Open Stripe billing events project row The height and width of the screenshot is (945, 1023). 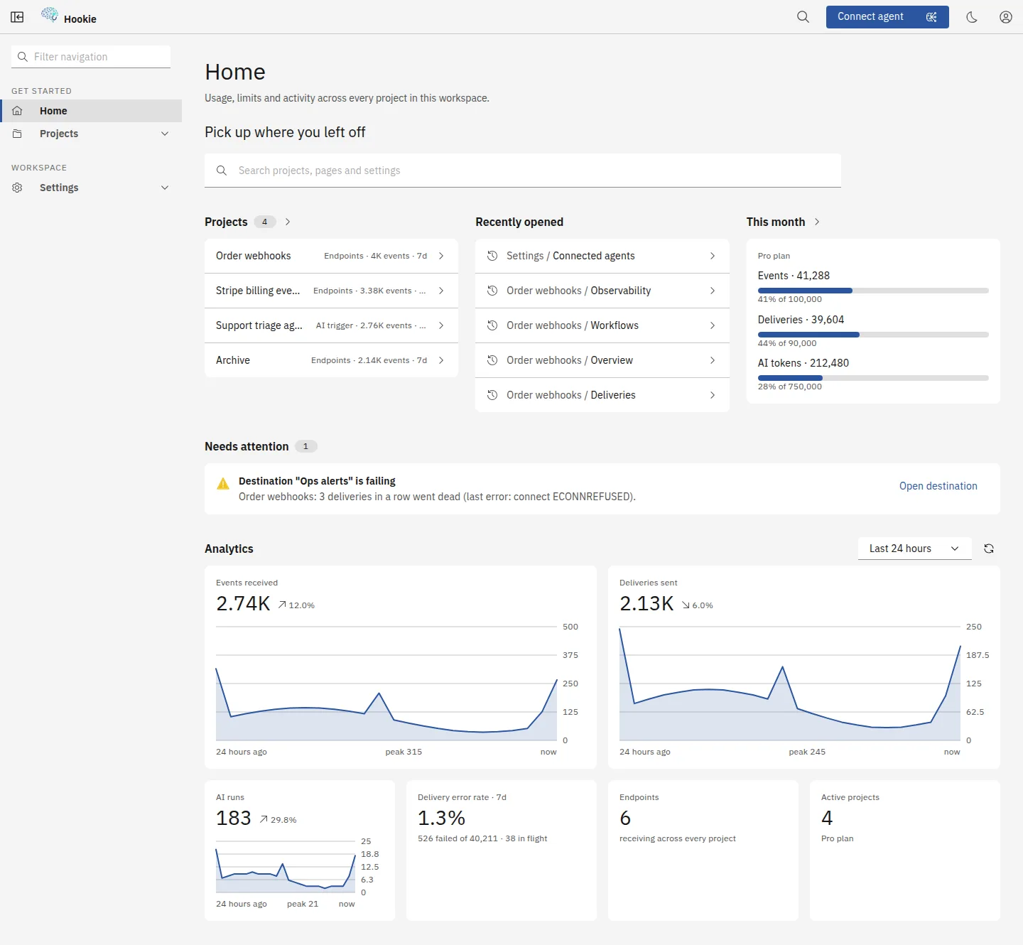click(331, 291)
